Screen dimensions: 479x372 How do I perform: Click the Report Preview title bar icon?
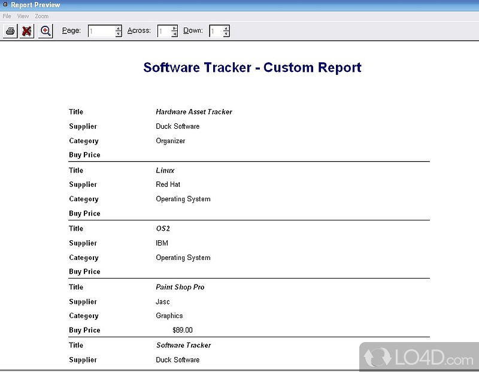(x=5, y=4)
